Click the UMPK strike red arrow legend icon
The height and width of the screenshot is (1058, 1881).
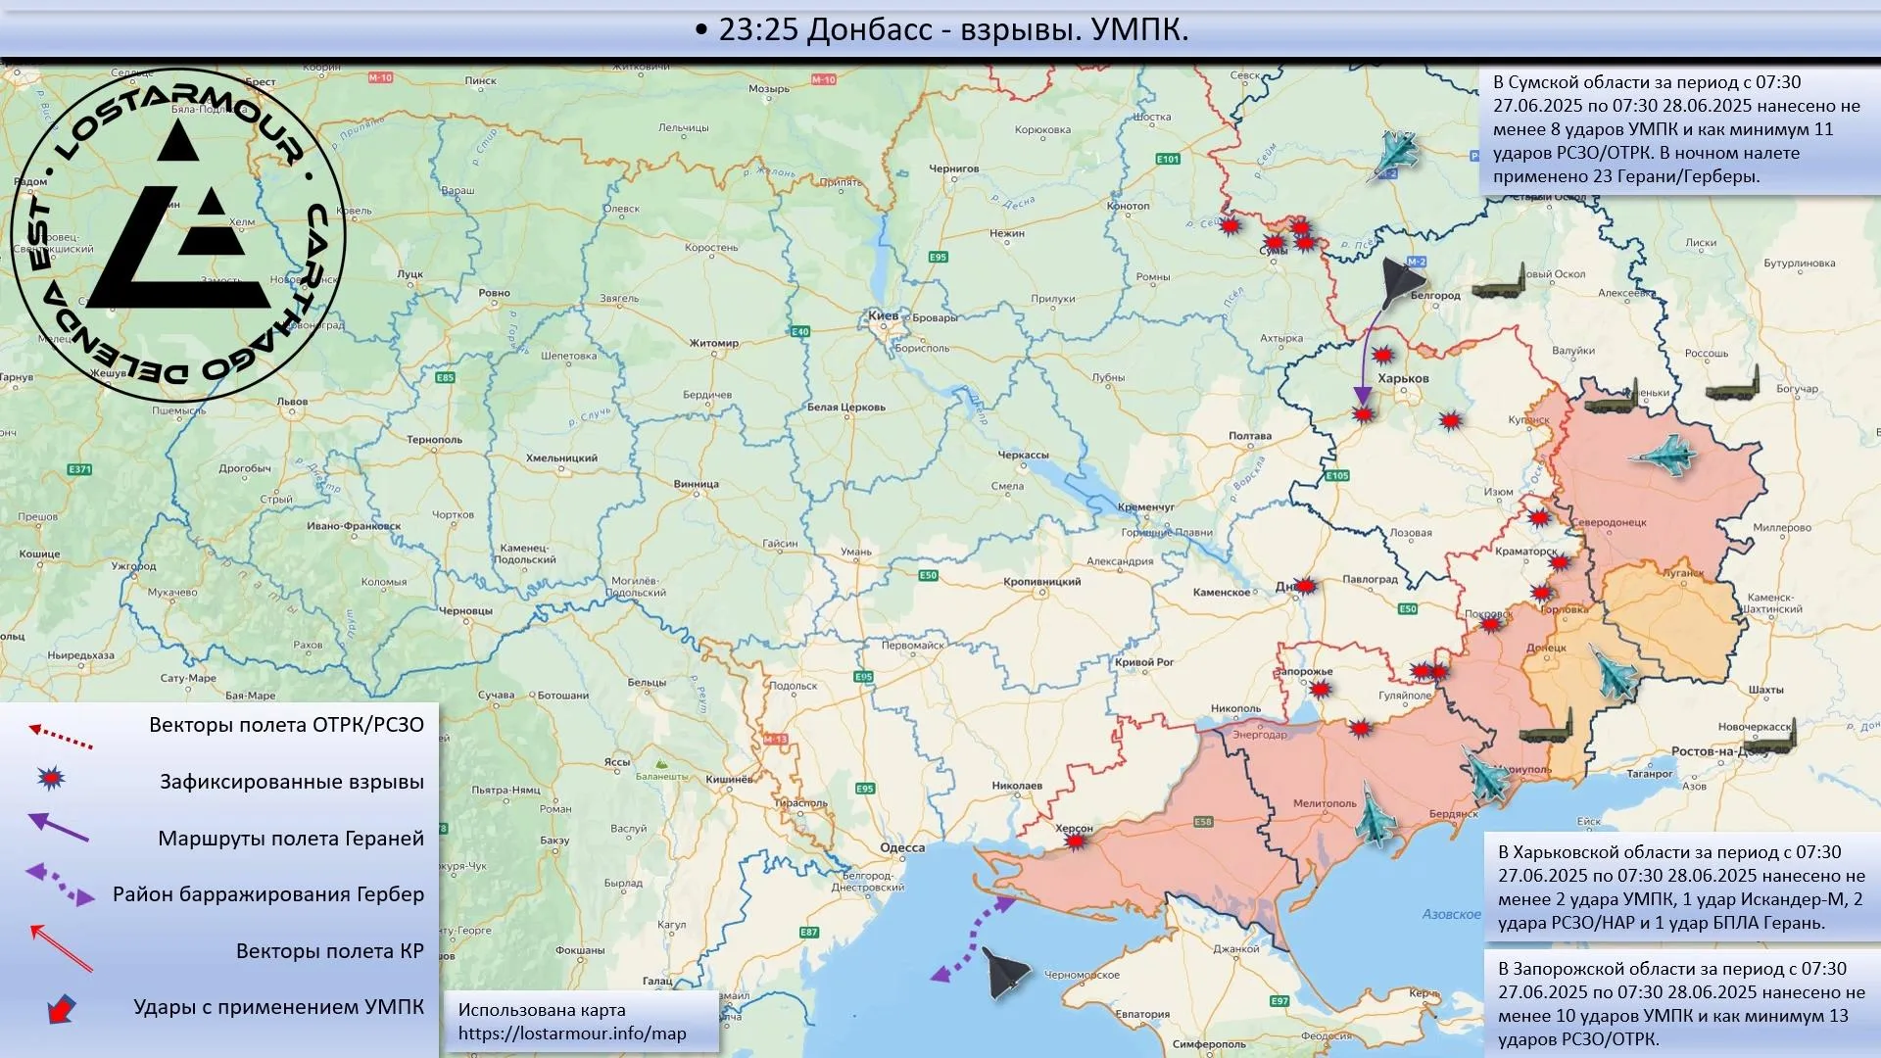pos(61,1008)
